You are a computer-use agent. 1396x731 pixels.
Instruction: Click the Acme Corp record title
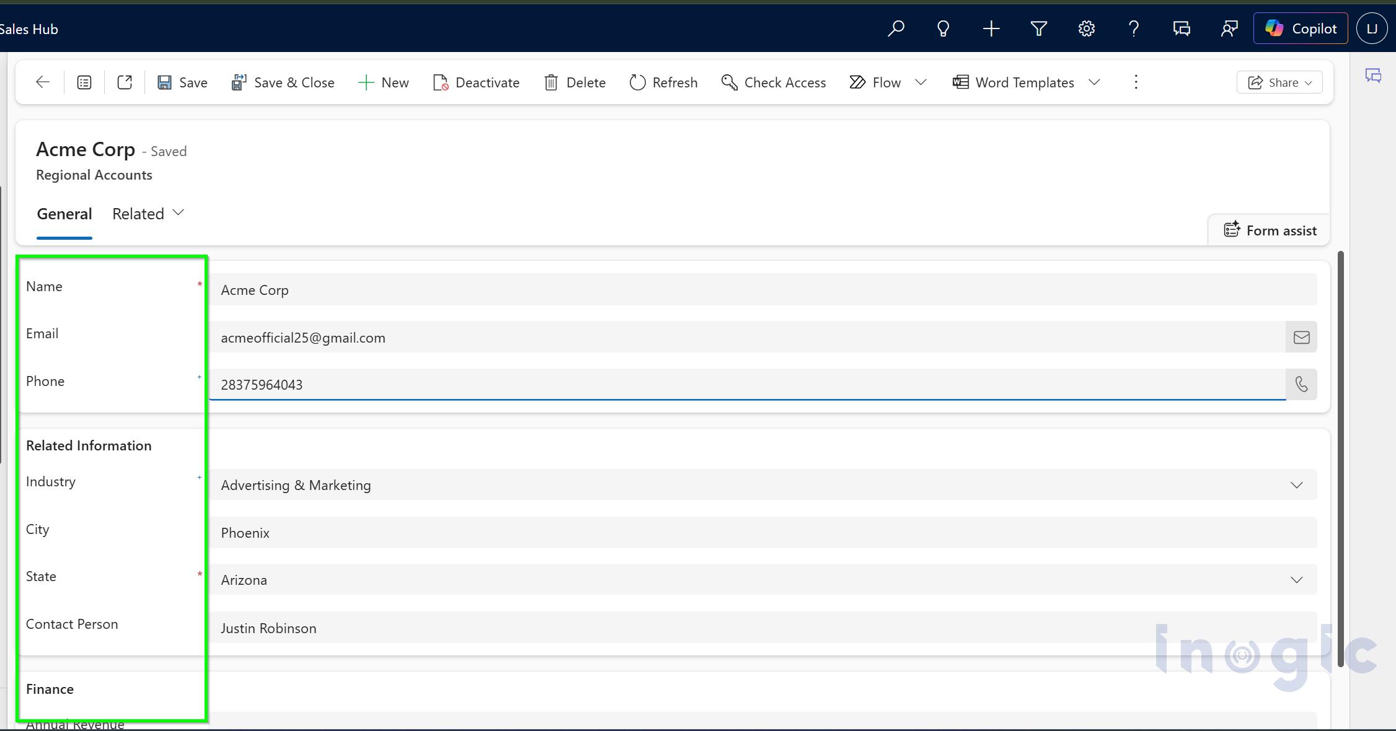point(86,149)
